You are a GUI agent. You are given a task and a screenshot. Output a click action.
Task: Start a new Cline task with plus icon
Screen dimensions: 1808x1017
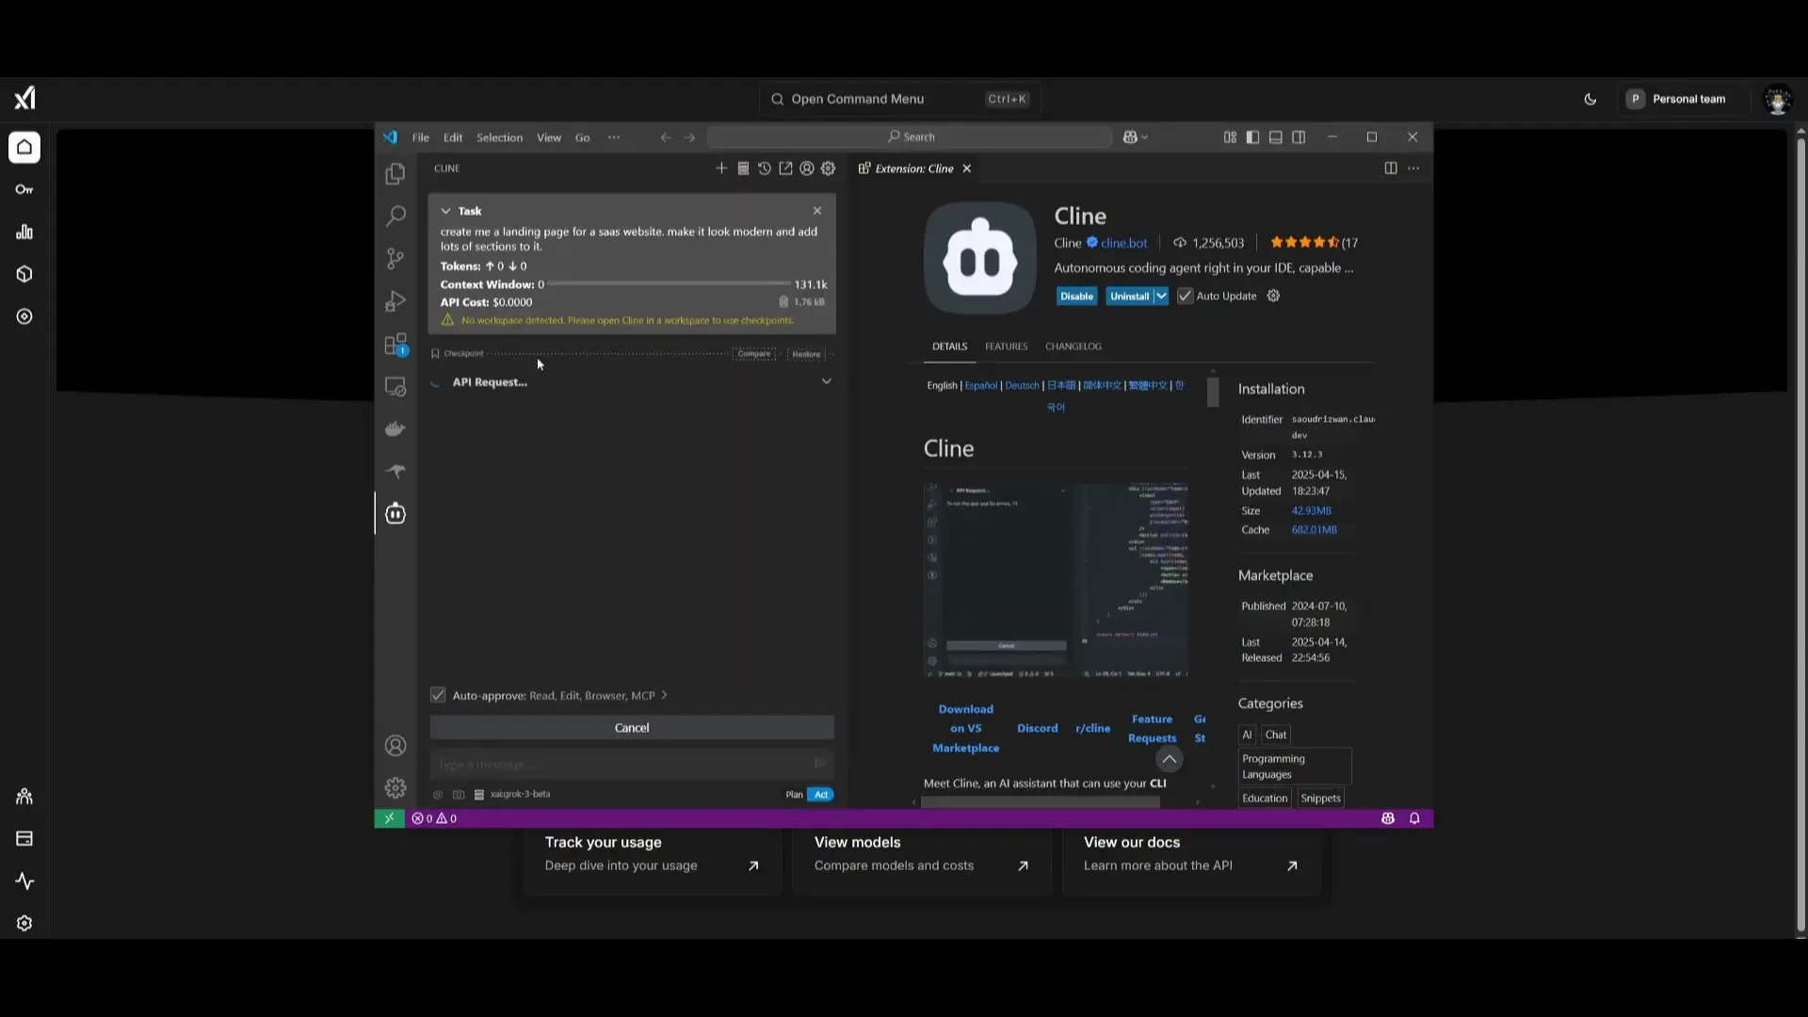[x=721, y=169]
